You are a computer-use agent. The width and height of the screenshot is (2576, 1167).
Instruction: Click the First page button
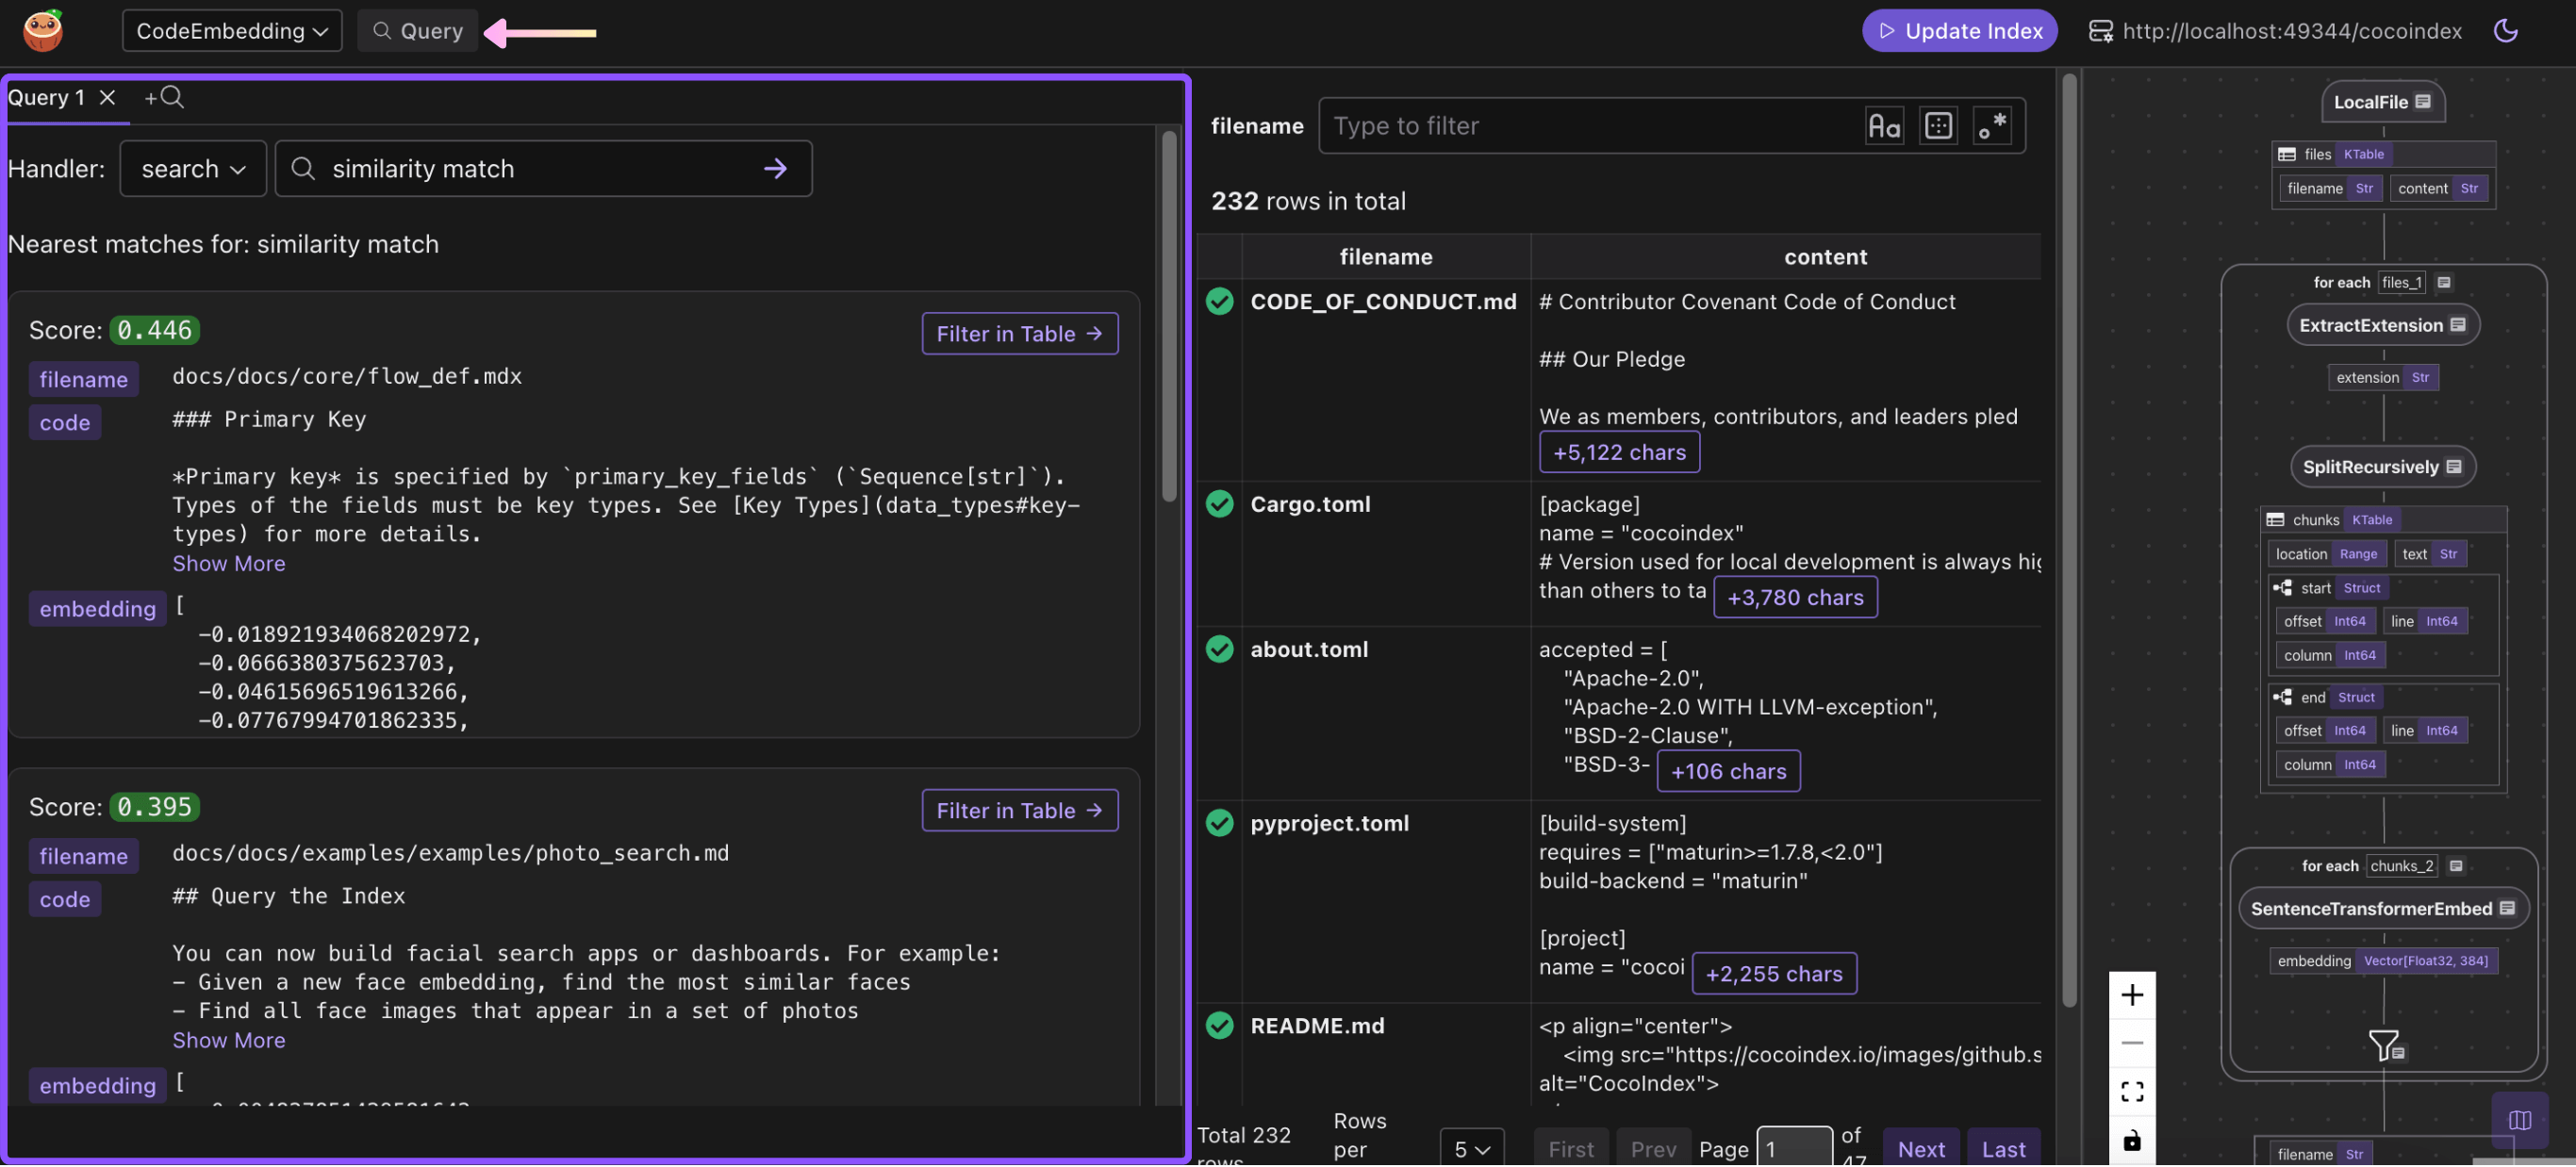coord(1571,1150)
